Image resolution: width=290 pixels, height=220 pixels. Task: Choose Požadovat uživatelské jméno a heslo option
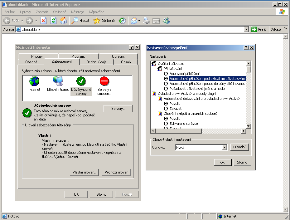(166, 89)
